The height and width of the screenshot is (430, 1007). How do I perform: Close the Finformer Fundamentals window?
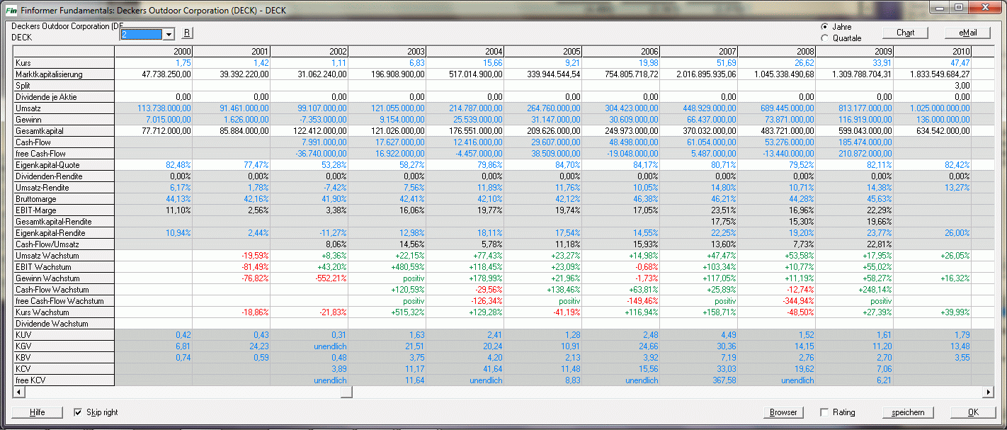tap(984, 8)
